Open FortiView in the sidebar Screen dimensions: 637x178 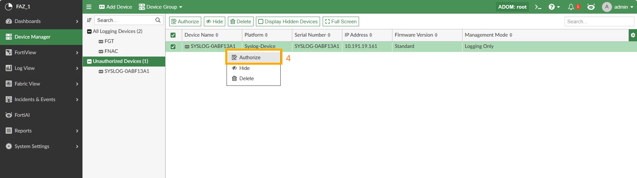pos(41,53)
